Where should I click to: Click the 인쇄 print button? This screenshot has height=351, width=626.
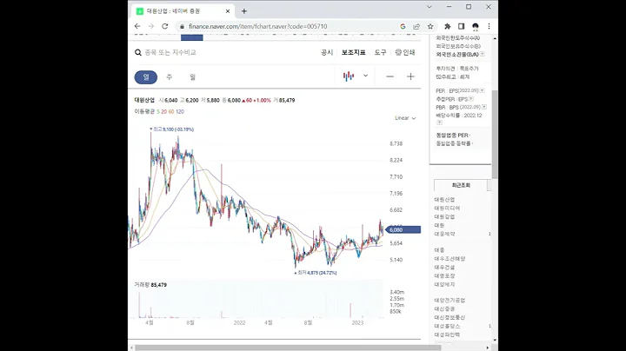pyautogui.click(x=405, y=52)
